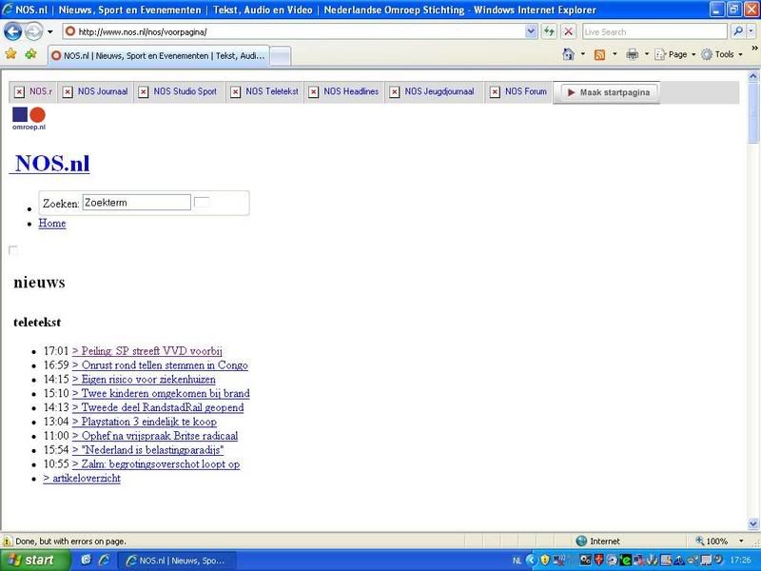The height and width of the screenshot is (571, 761).
Task: Click the Stop loading red X icon
Action: pyautogui.click(x=568, y=31)
